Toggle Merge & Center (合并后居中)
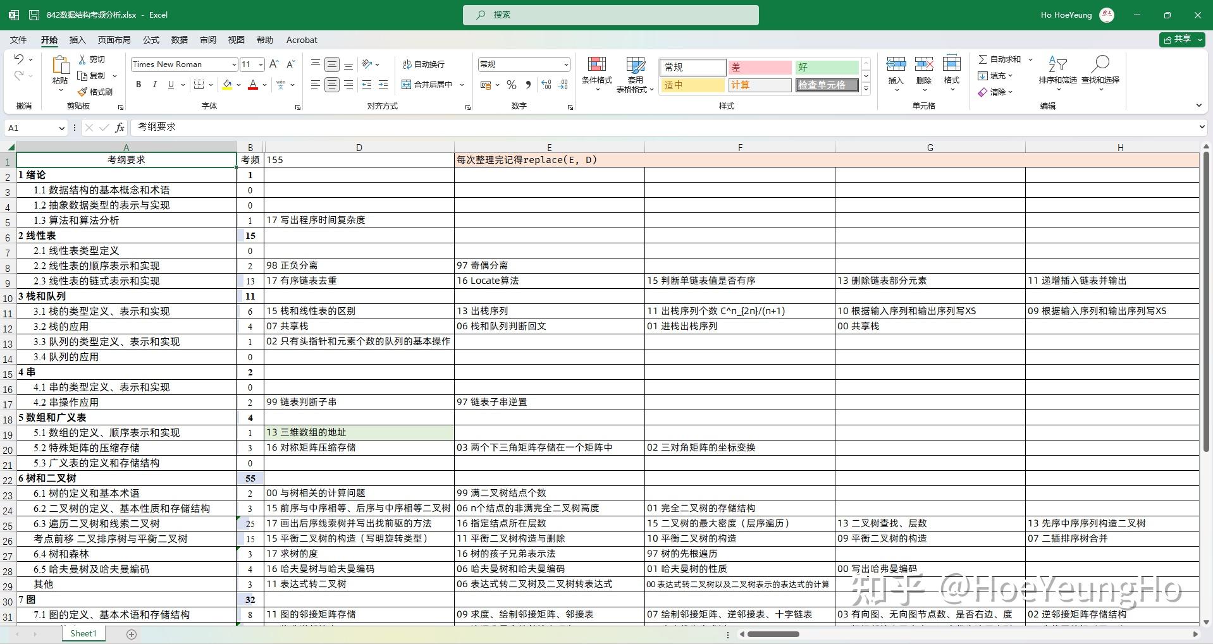 coord(428,85)
